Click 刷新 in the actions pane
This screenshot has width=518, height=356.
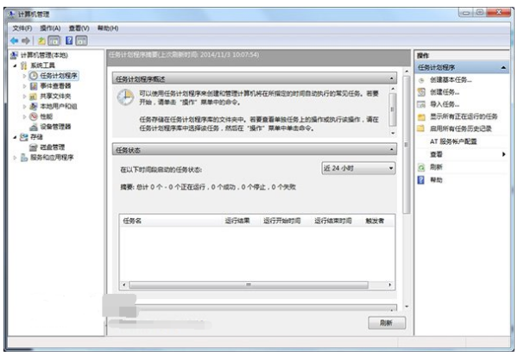point(436,167)
